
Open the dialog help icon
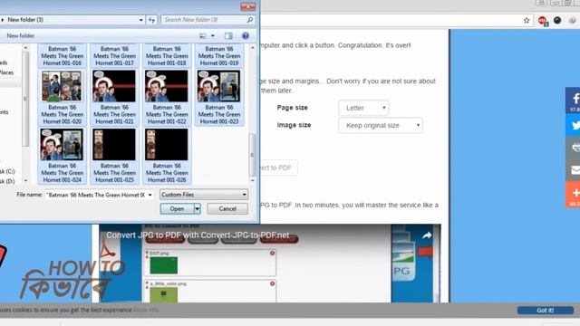pos(246,36)
